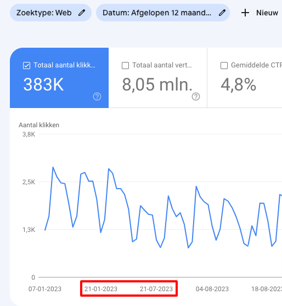Image resolution: width=282 pixels, height=306 pixels.
Task: Click the 2,5K y-axis label
Action: [29, 182]
